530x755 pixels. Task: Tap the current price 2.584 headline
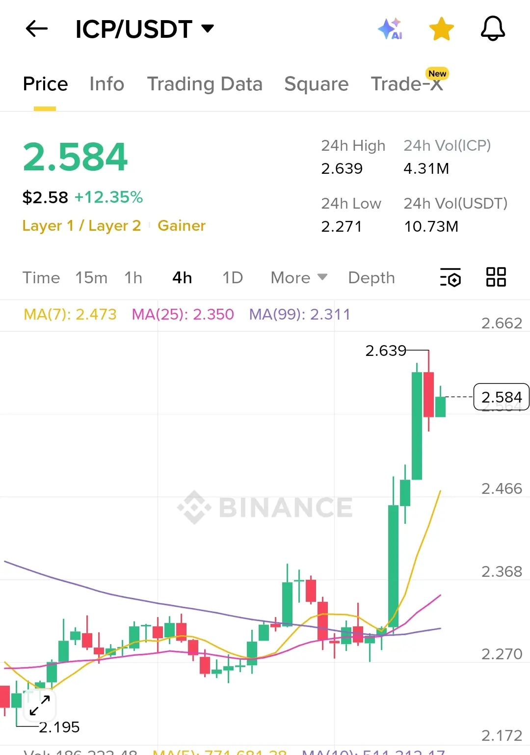[75, 157]
